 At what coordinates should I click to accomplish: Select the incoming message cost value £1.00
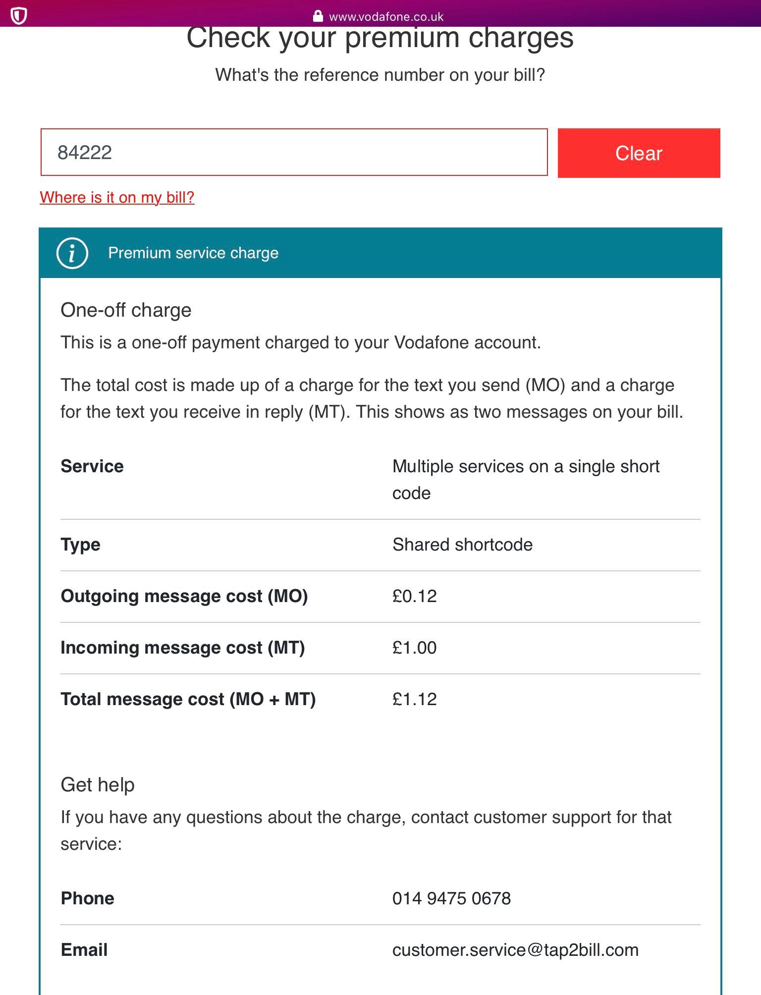[414, 648]
